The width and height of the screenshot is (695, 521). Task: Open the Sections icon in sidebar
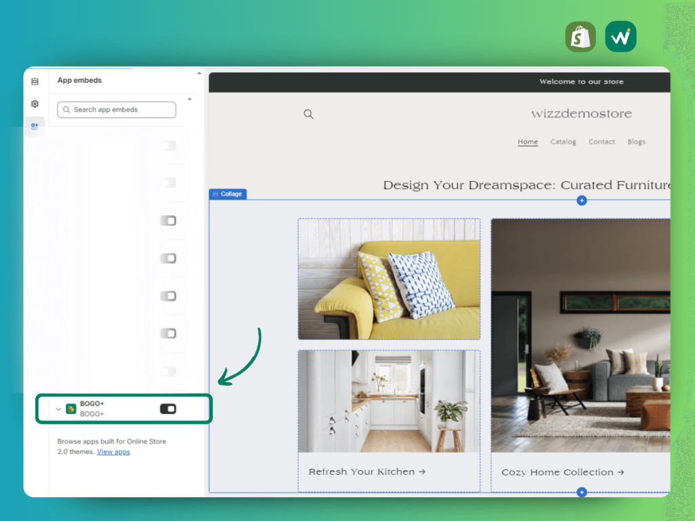coord(35,81)
